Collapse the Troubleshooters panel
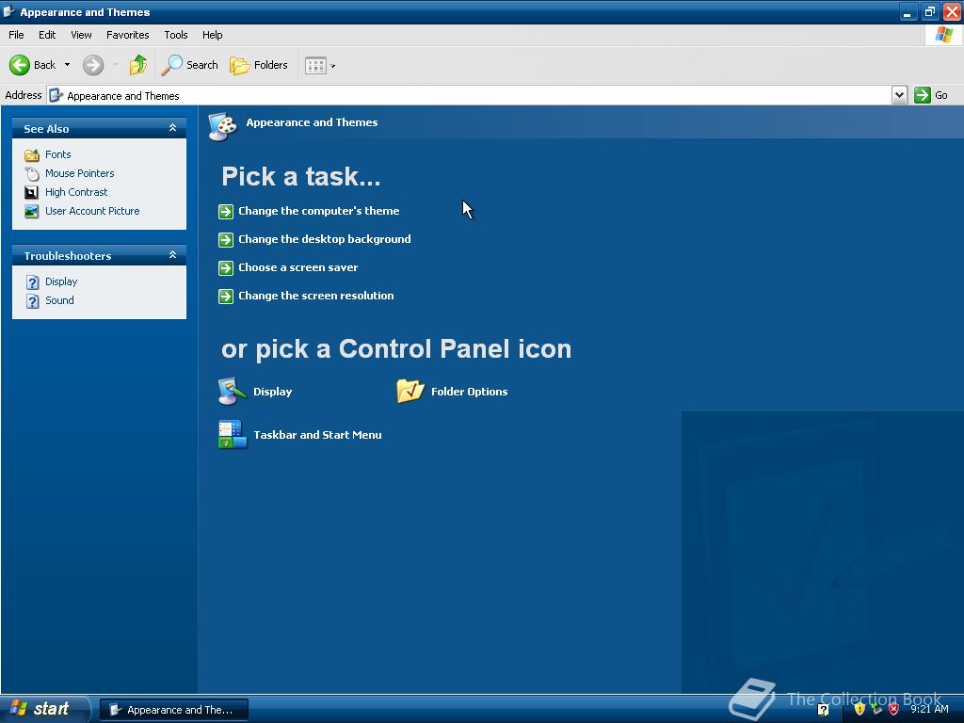The height and width of the screenshot is (723, 964). pos(173,255)
